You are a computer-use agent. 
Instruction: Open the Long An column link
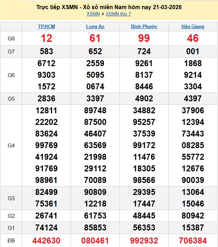tap(95, 26)
